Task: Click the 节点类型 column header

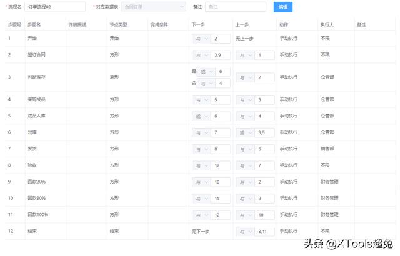Action: pos(118,25)
